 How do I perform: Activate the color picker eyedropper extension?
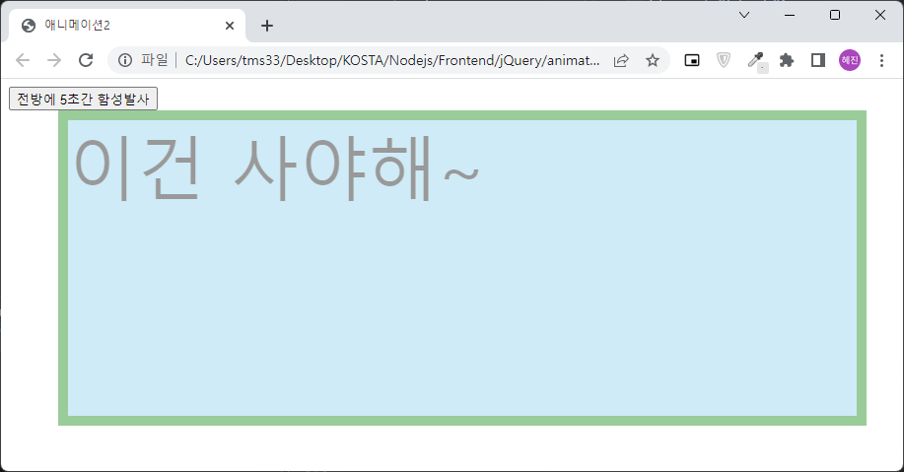coord(755,60)
